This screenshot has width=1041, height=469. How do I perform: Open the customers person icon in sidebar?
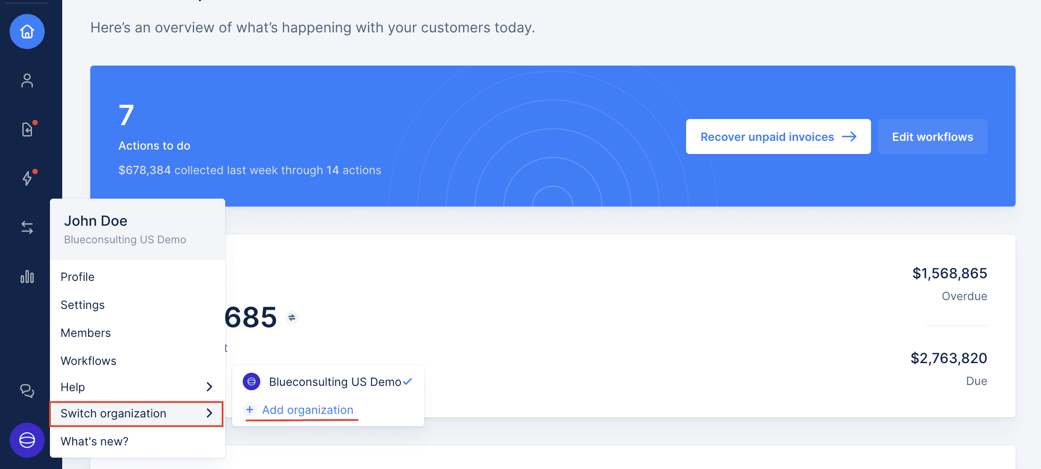pyautogui.click(x=27, y=80)
